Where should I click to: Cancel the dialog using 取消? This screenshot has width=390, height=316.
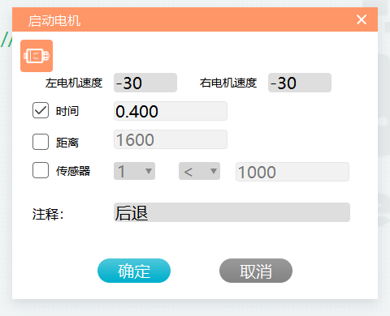256,271
